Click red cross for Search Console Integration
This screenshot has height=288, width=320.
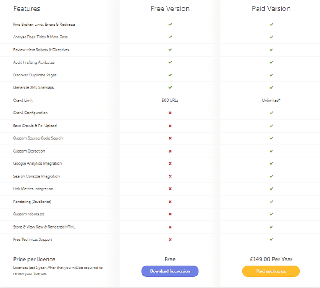click(170, 177)
